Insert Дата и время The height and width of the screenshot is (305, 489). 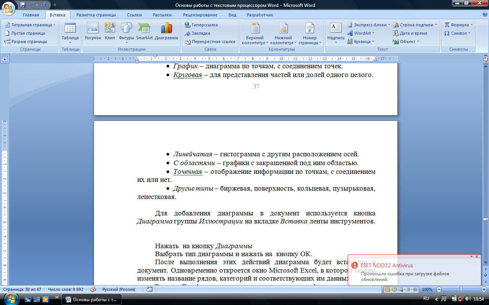(x=410, y=33)
